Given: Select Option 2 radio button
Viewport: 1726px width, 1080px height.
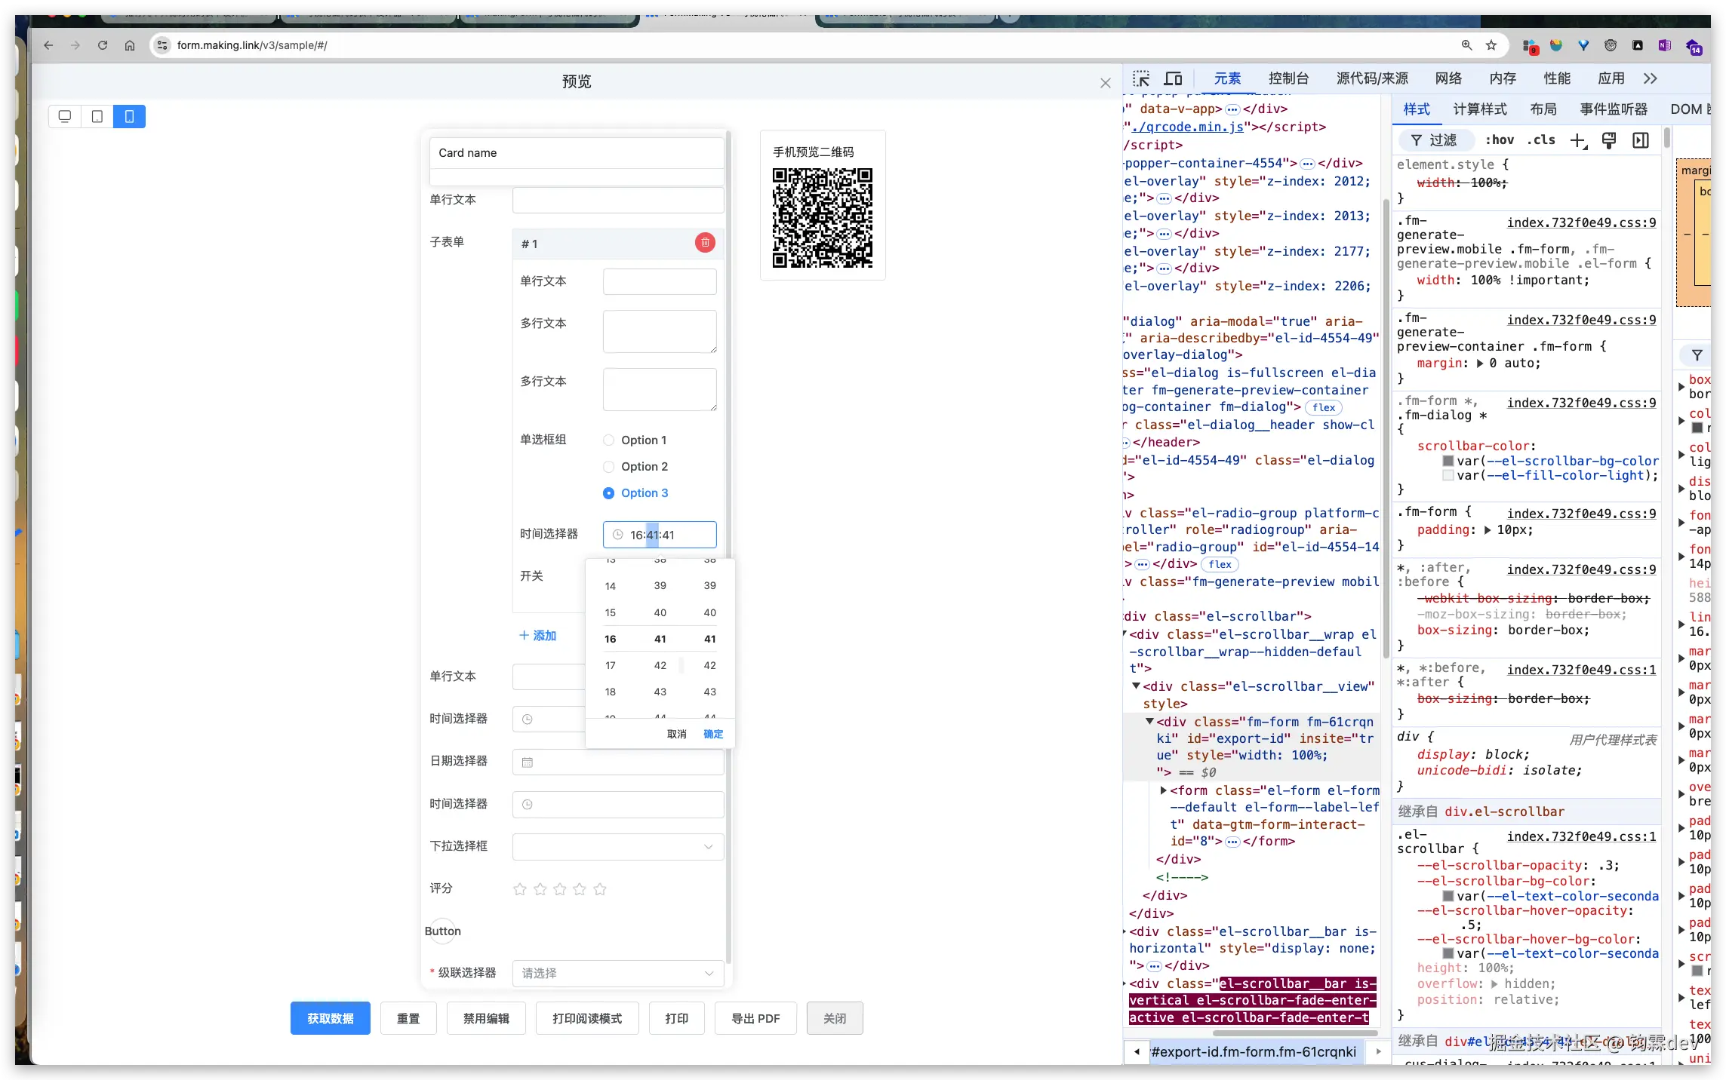Looking at the screenshot, I should 609,467.
